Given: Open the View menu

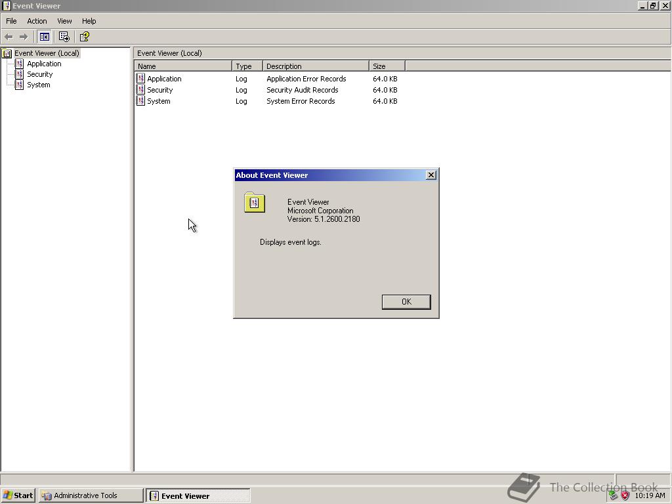Looking at the screenshot, I should [64, 21].
